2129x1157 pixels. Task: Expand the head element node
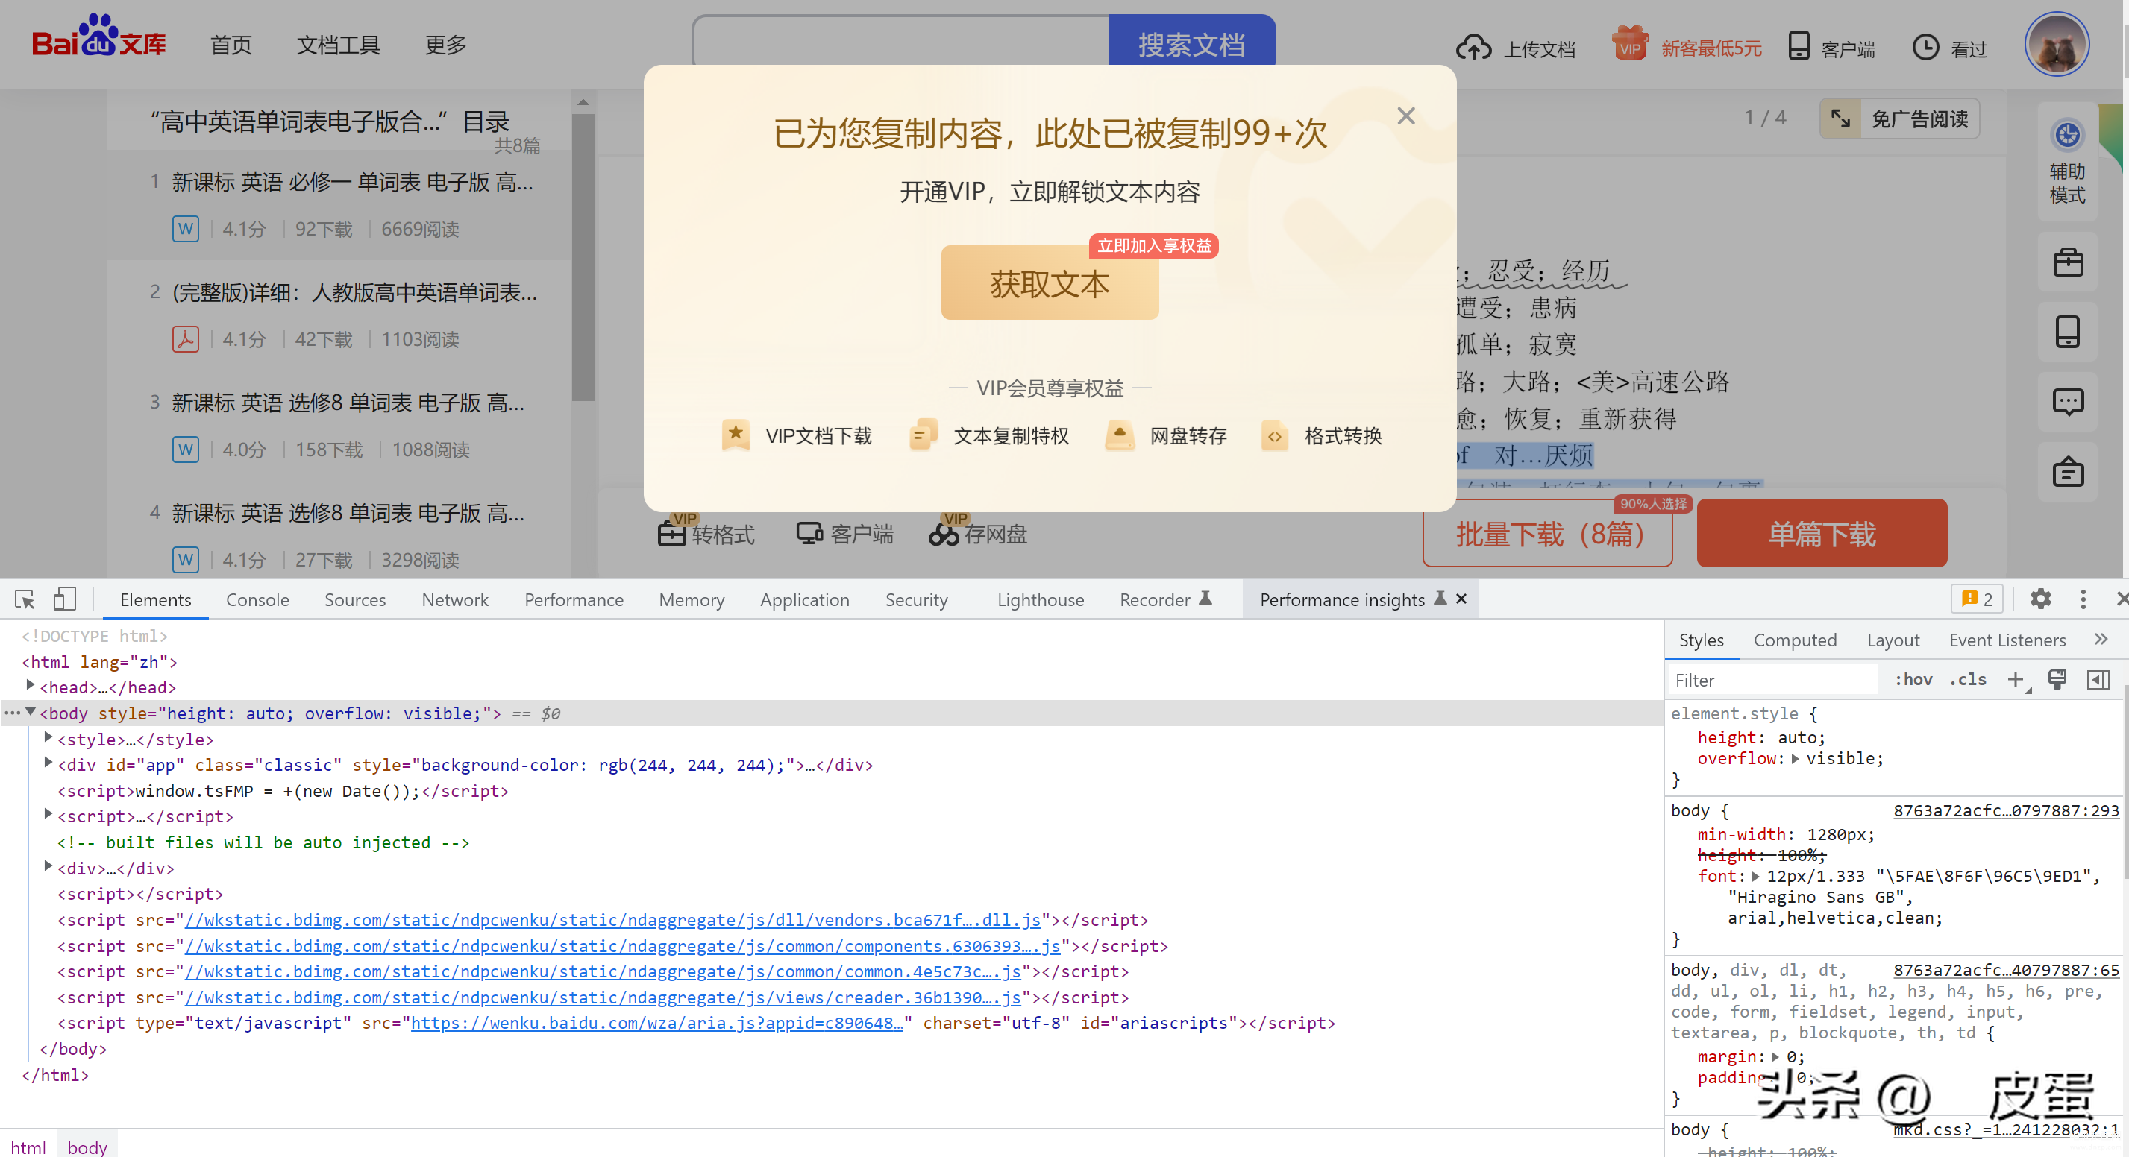(31, 685)
